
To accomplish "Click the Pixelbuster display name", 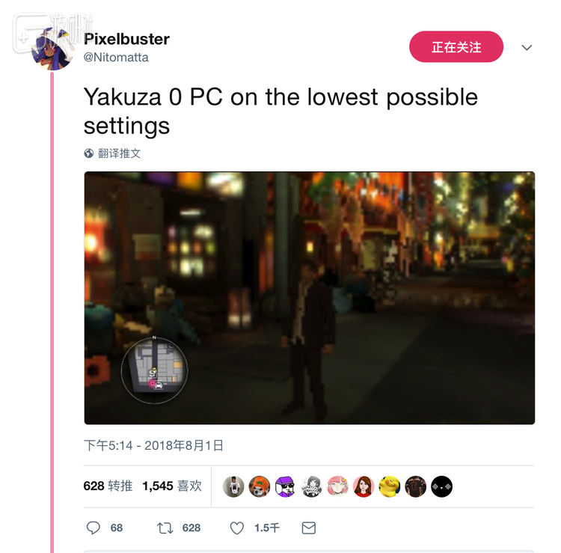I will pyautogui.click(x=126, y=39).
